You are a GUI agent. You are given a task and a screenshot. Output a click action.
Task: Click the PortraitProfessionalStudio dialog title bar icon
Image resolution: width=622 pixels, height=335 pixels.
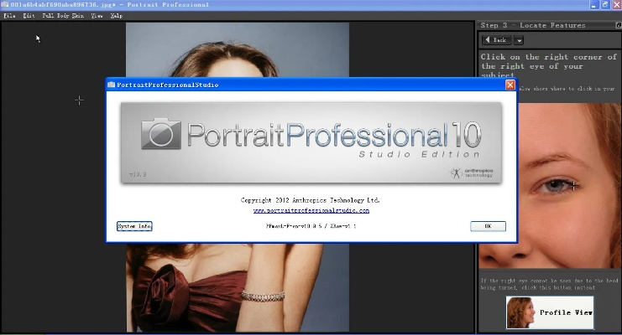(x=111, y=85)
